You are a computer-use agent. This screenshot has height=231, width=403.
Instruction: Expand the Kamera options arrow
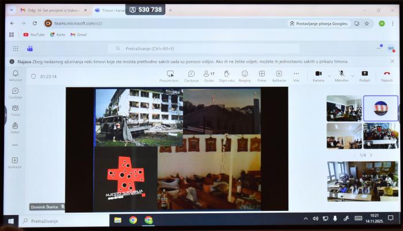(329, 75)
